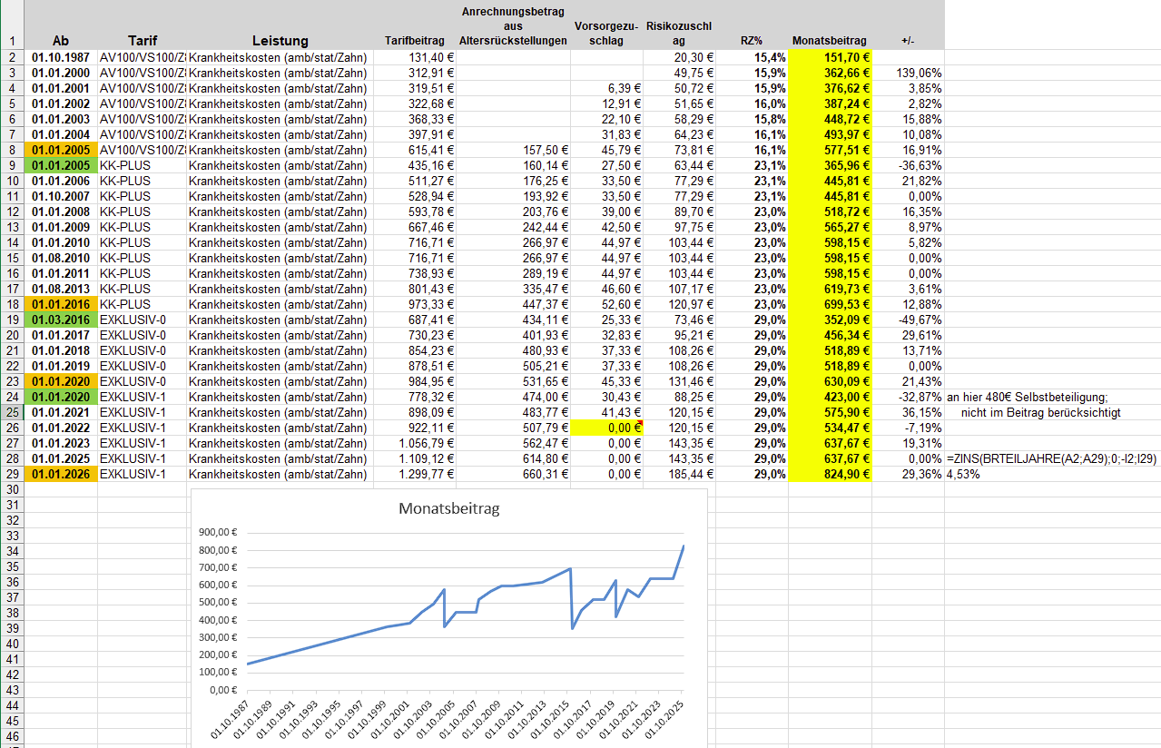Click the orange 01.01.2016 date cell
Viewport: 1161px width, 748px height.
(x=60, y=304)
